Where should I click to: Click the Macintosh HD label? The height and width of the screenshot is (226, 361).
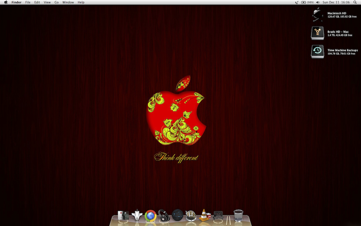pyautogui.click(x=337, y=13)
